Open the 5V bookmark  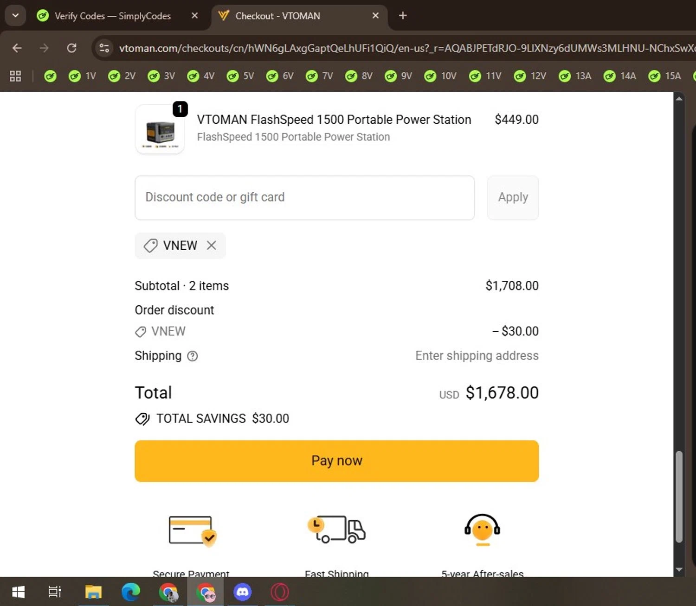point(240,76)
